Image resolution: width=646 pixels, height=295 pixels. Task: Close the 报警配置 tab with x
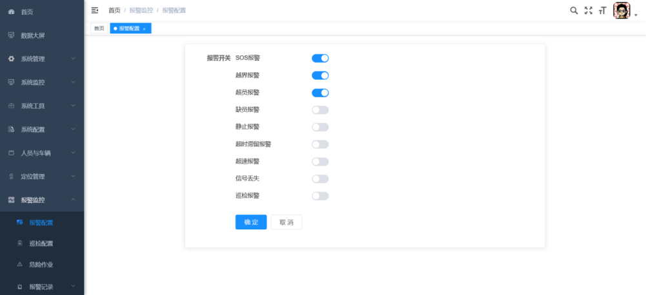click(144, 29)
